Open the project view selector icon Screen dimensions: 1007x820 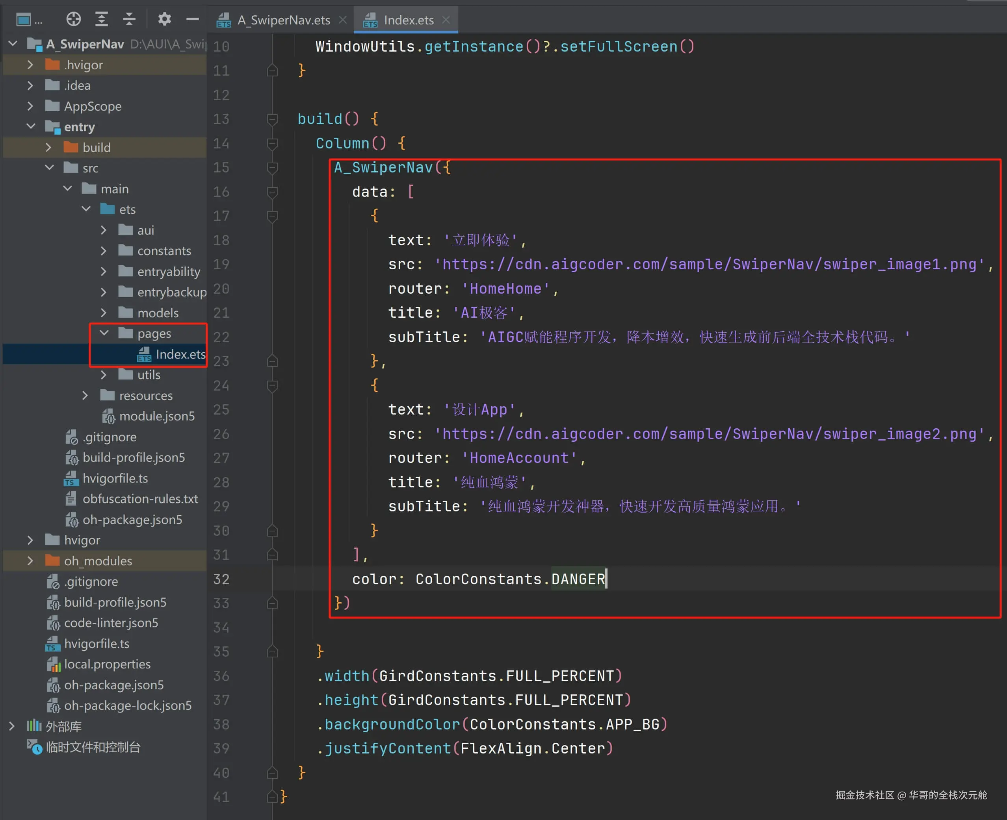pyautogui.click(x=23, y=20)
